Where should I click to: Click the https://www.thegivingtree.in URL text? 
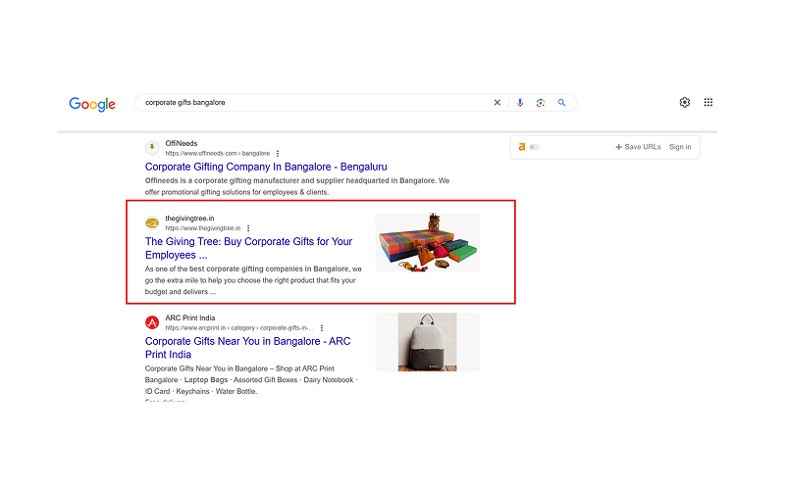[203, 228]
